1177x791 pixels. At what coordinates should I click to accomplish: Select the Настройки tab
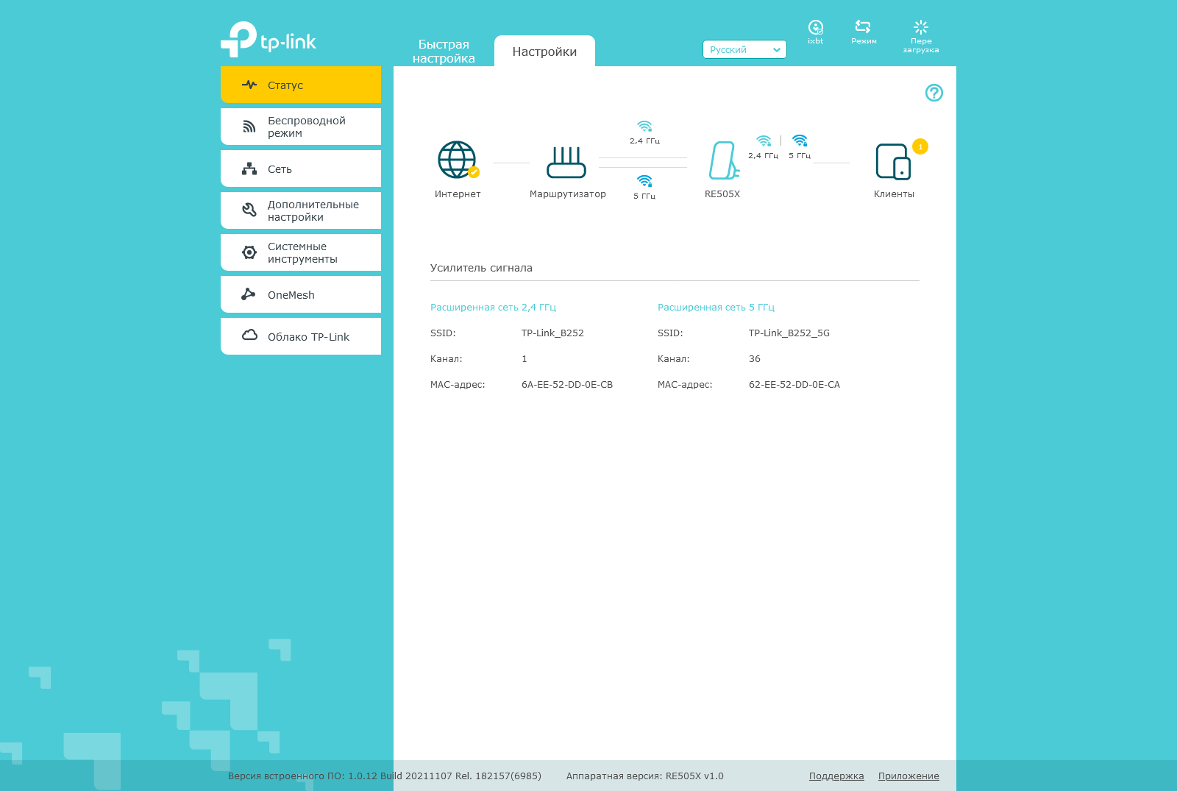click(x=544, y=51)
